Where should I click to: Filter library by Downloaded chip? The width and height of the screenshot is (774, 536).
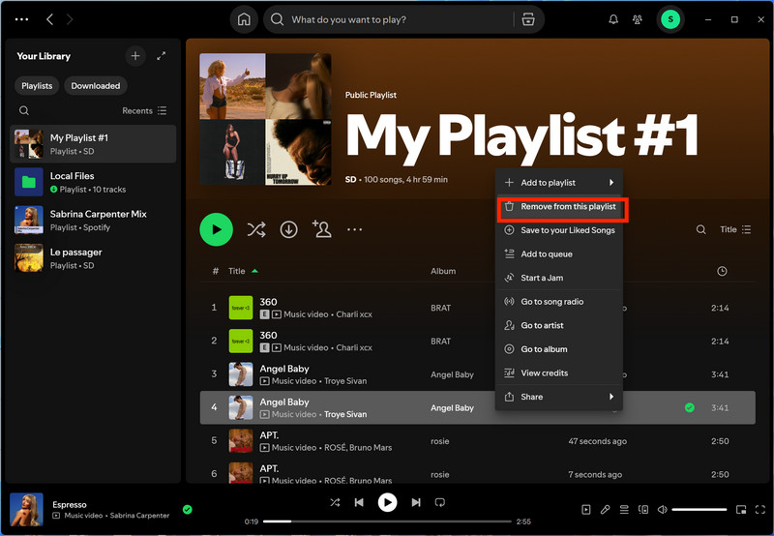click(x=95, y=86)
